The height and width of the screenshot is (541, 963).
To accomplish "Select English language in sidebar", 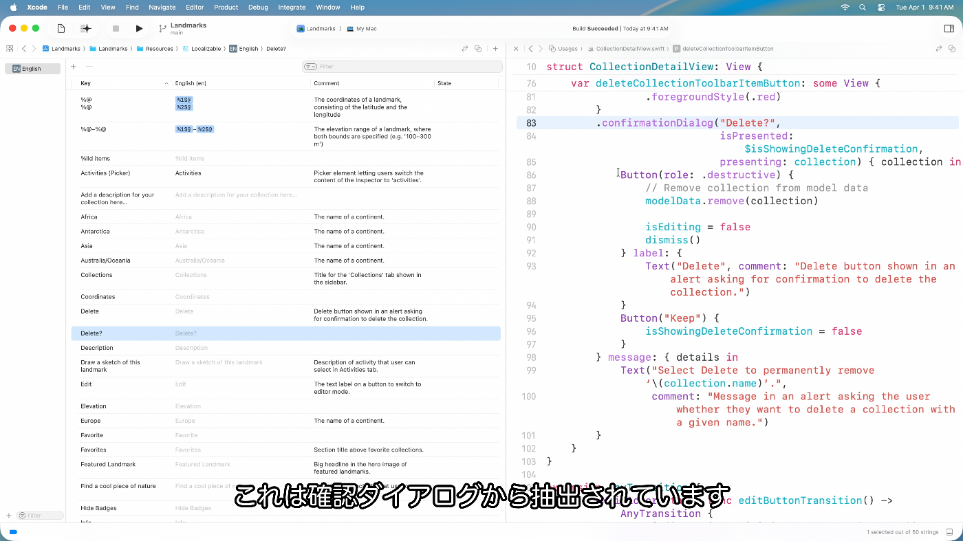I will coord(33,69).
